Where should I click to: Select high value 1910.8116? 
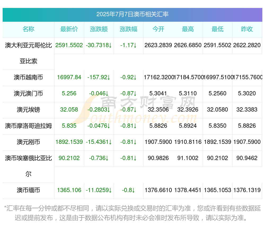(188, 142)
